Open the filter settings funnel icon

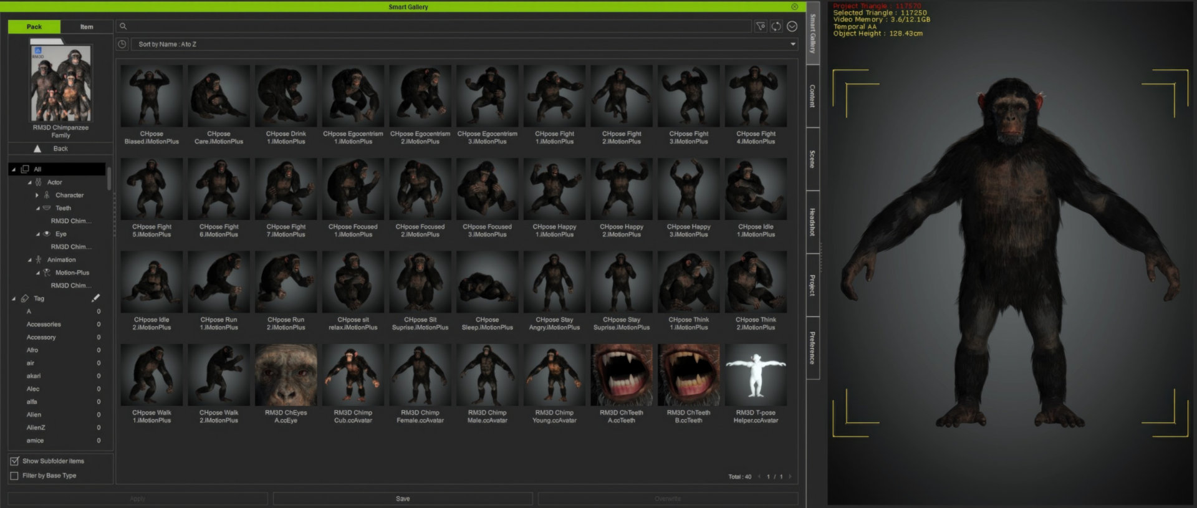761,26
